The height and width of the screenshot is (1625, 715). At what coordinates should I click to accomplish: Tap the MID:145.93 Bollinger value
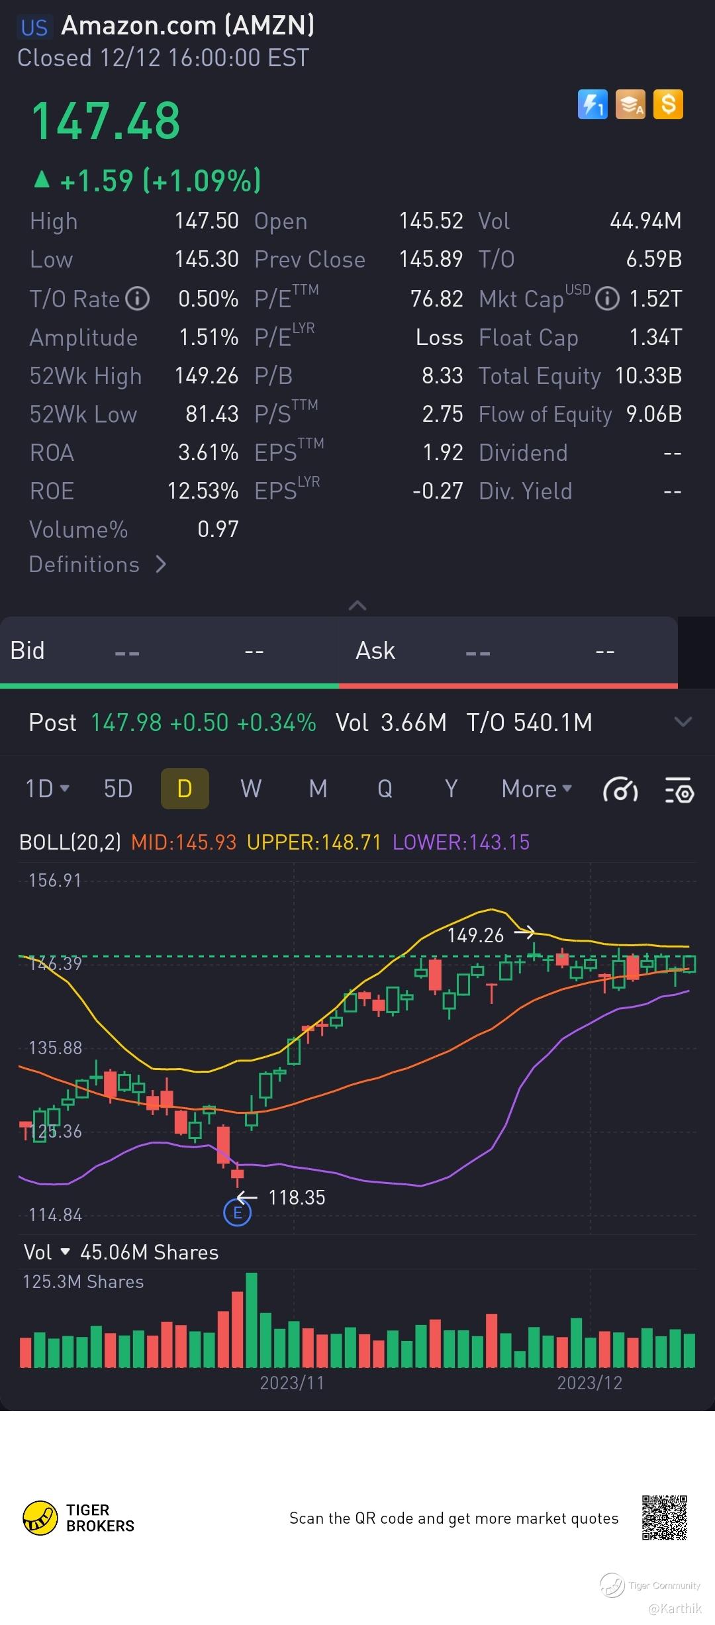[183, 842]
